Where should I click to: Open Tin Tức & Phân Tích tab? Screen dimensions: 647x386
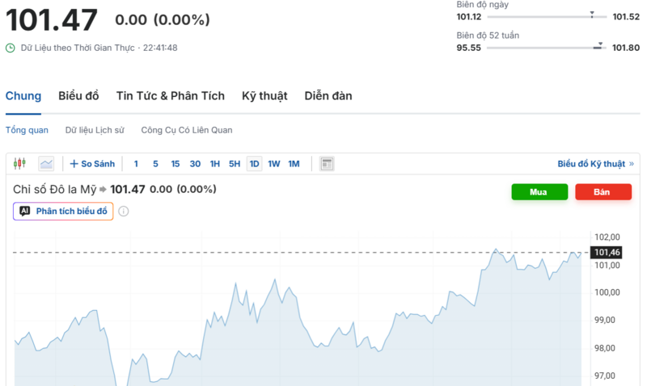coord(171,96)
